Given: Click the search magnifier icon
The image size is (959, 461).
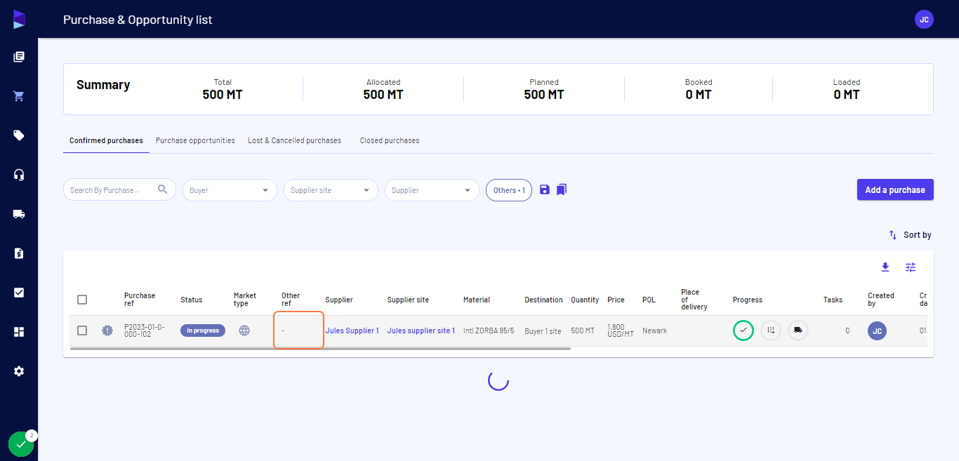Looking at the screenshot, I should coord(163,189).
